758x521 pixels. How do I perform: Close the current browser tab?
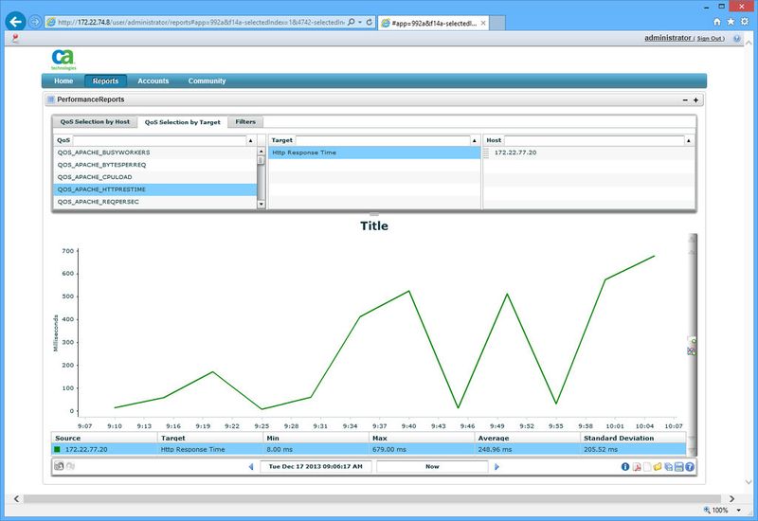483,23
